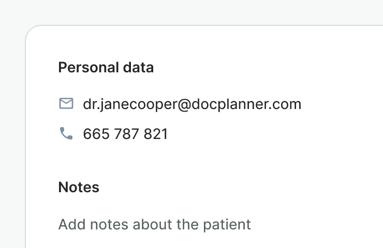Viewport: 383px width, 248px height.
Task: Click the phone number 665 787 821
Action: click(x=126, y=134)
